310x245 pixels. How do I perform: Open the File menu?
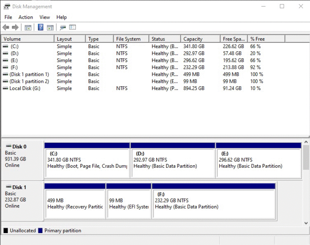8,17
